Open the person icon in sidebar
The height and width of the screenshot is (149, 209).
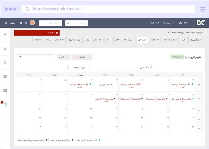point(5,49)
